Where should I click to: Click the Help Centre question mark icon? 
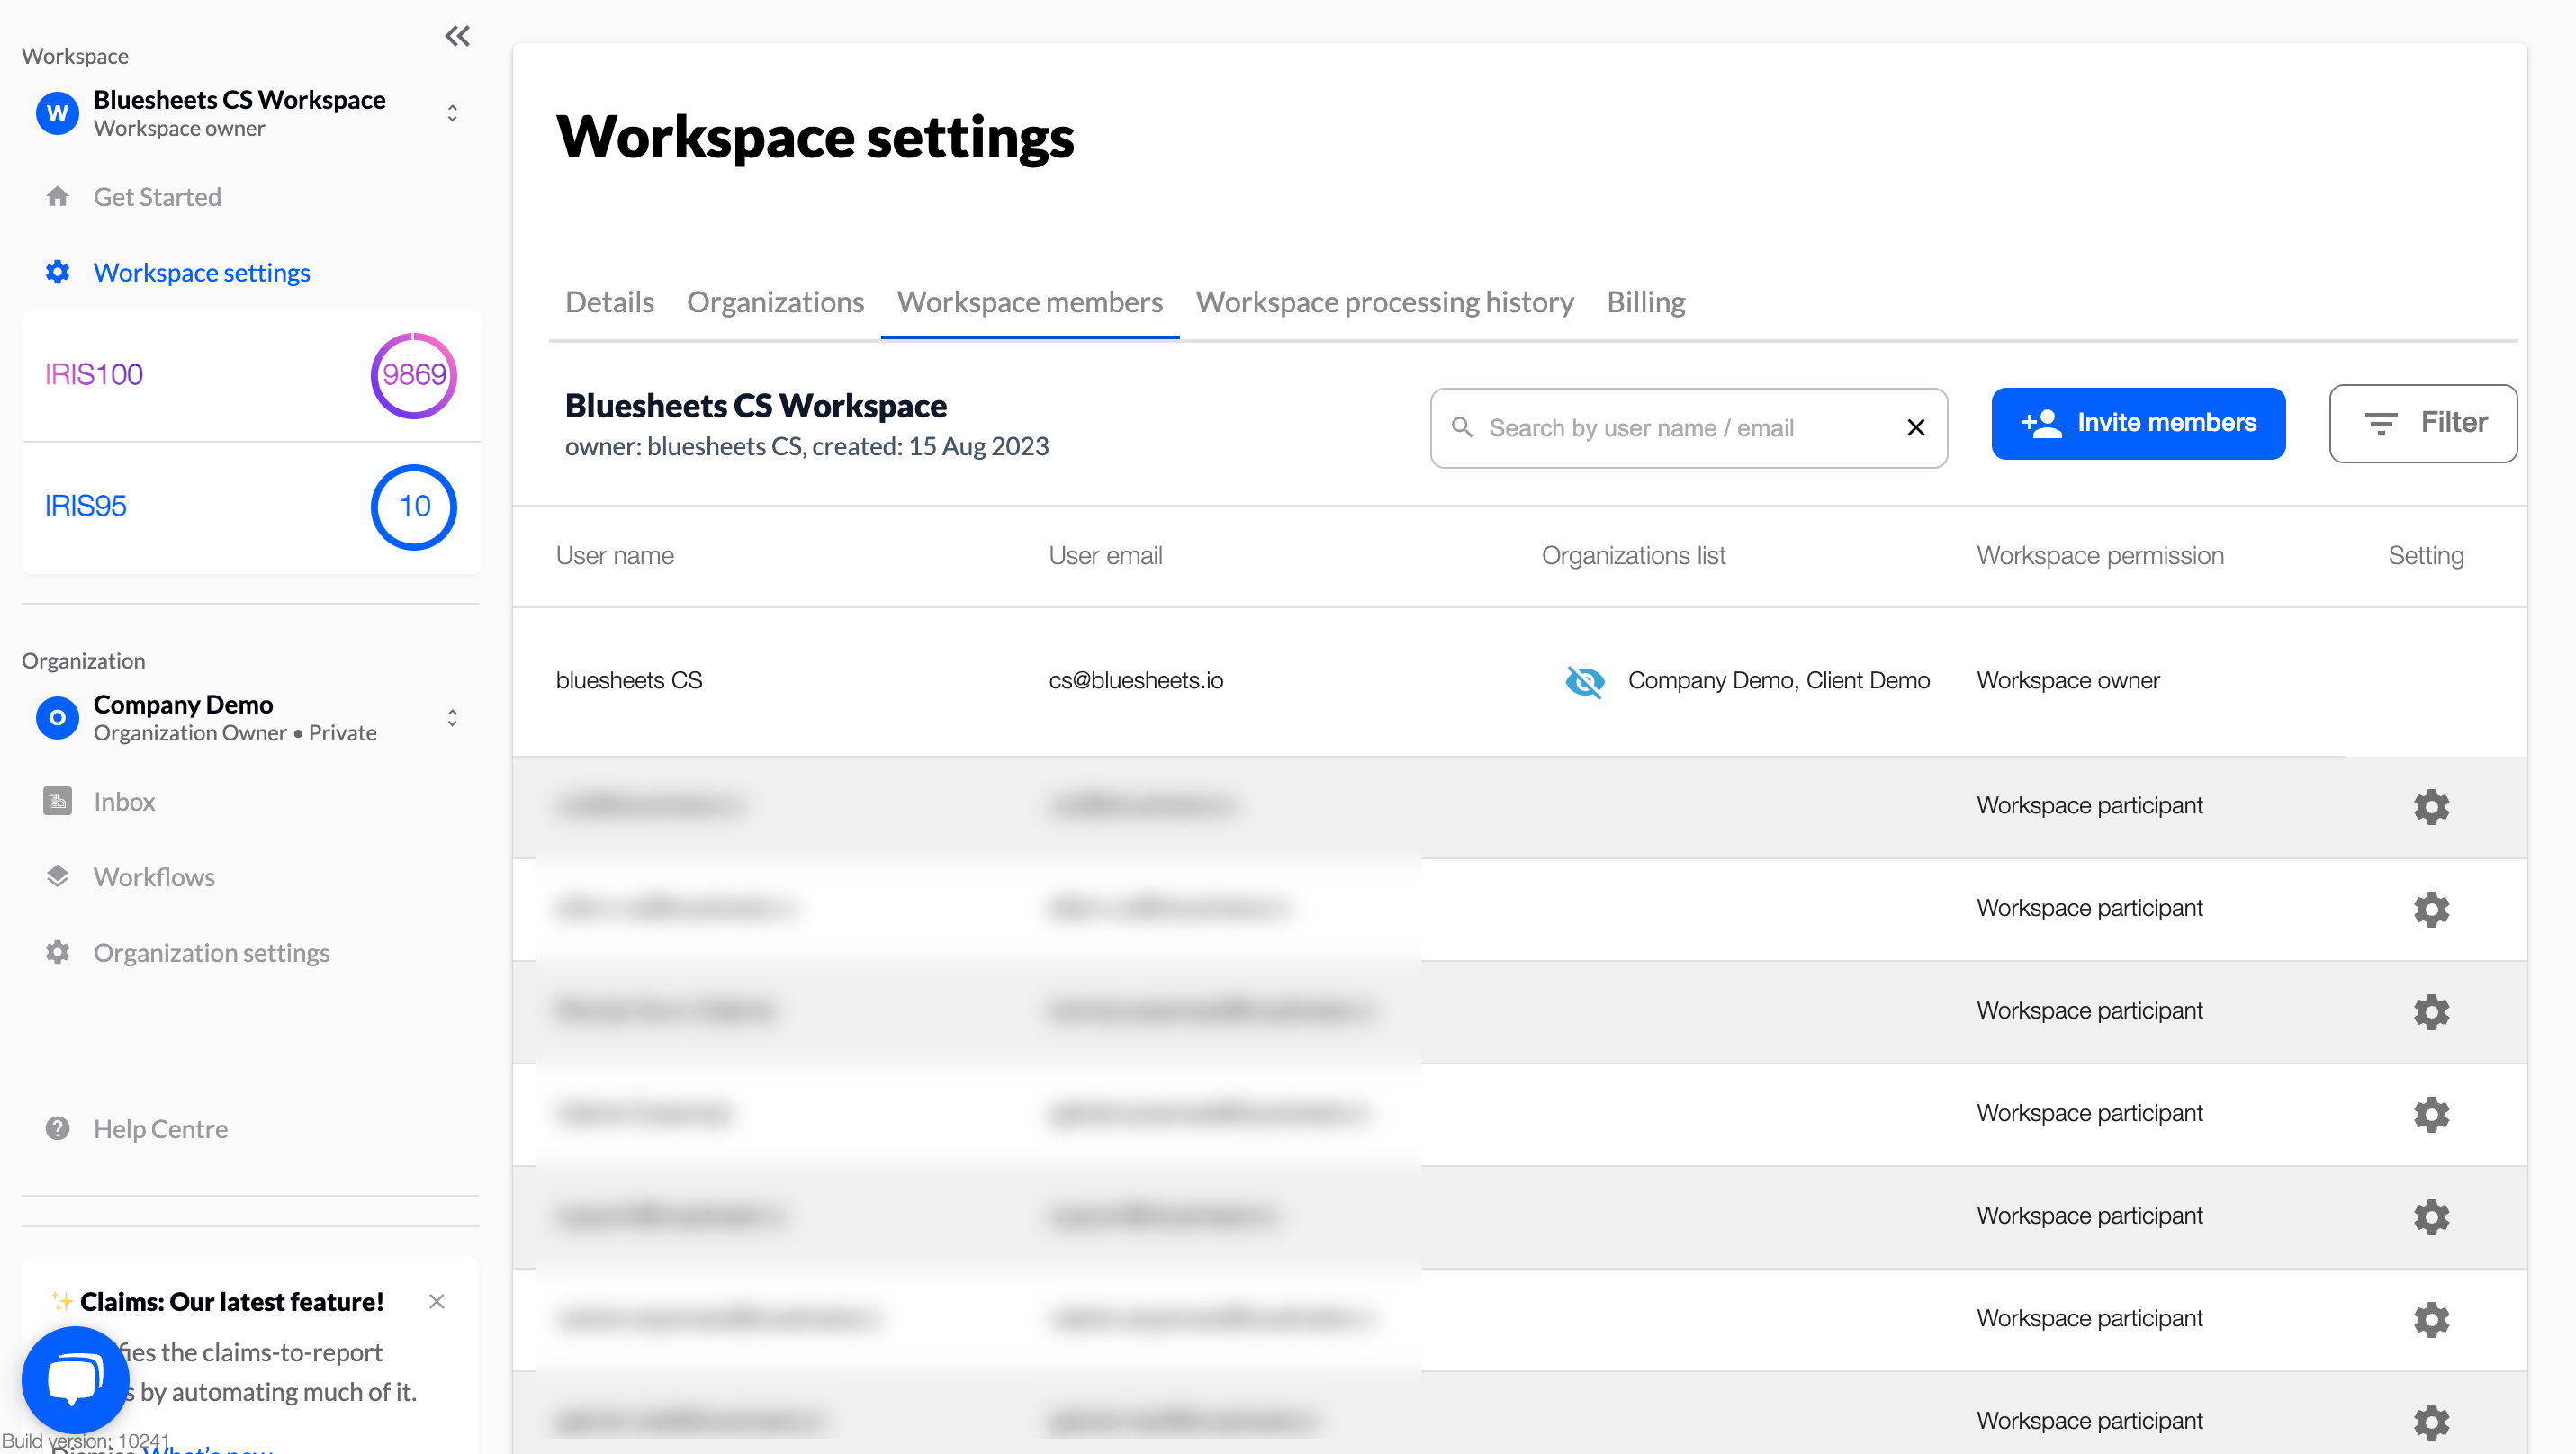(x=57, y=1128)
